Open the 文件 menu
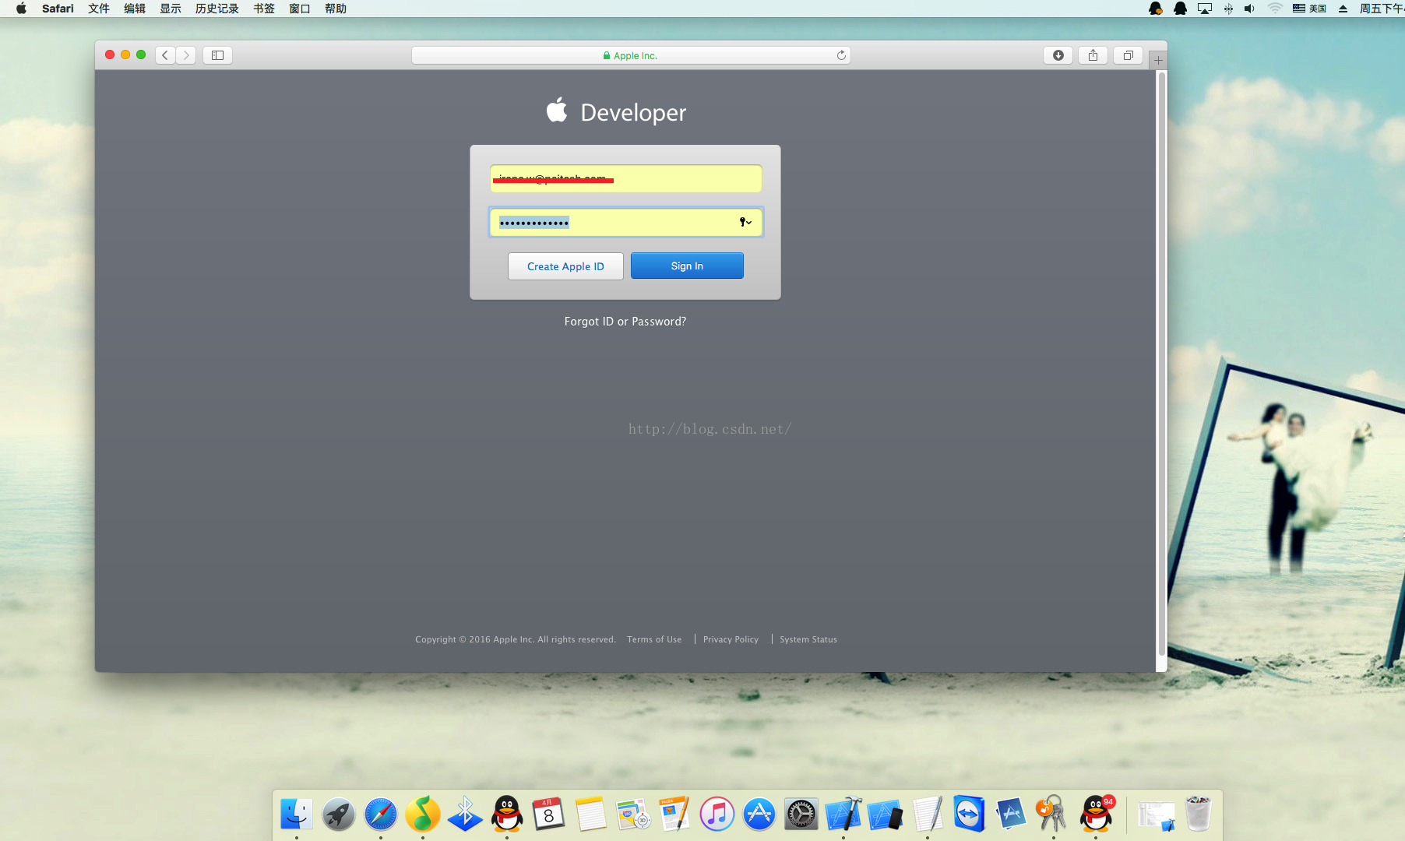Viewport: 1405px width, 841px height. pyautogui.click(x=99, y=9)
